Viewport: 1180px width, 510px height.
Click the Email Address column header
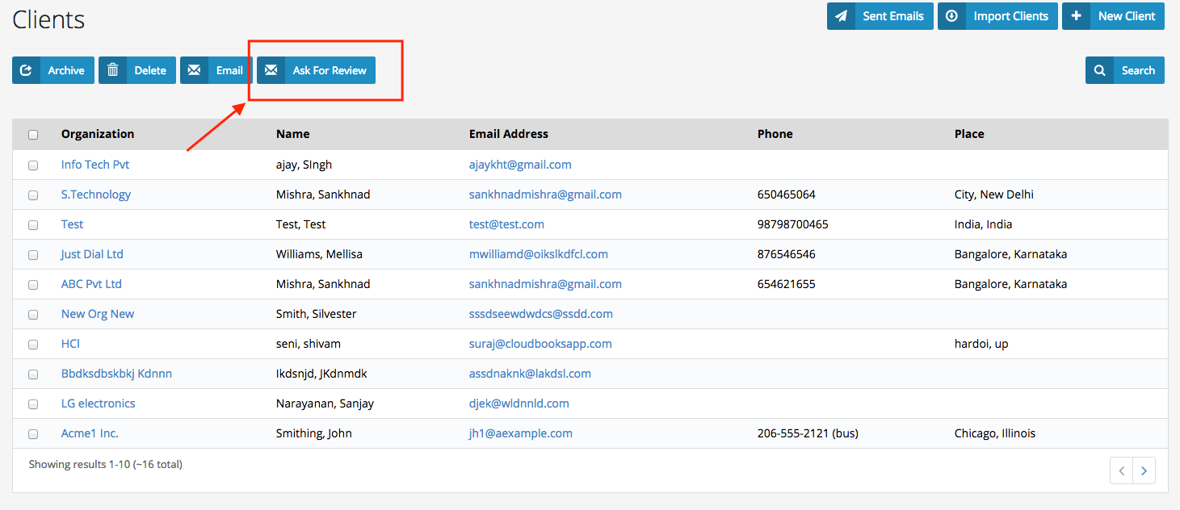click(508, 134)
